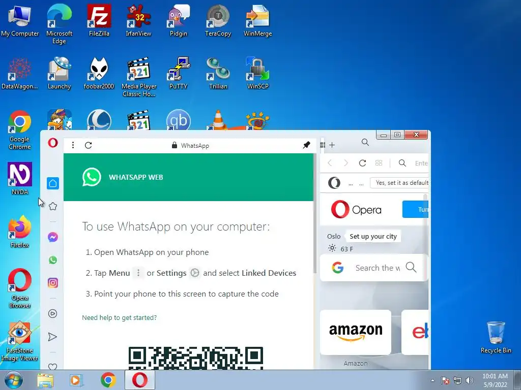The height and width of the screenshot is (390, 521).
Task: Open Microsoft Edge desktop shortcut
Action: 59,24
